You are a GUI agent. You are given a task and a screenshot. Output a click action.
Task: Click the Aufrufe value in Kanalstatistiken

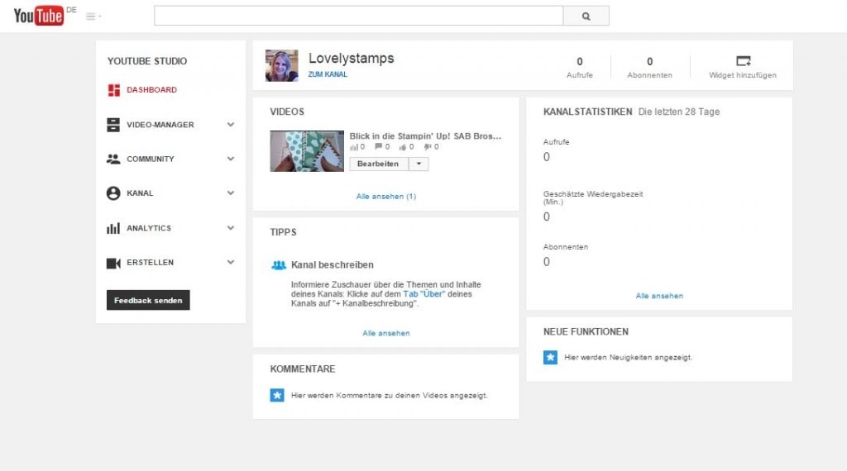point(547,157)
